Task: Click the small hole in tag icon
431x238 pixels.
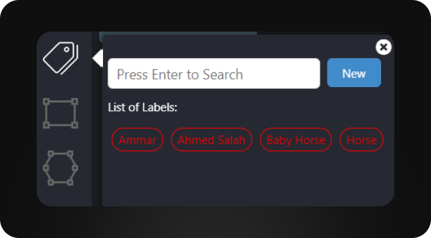Action: [x=66, y=50]
